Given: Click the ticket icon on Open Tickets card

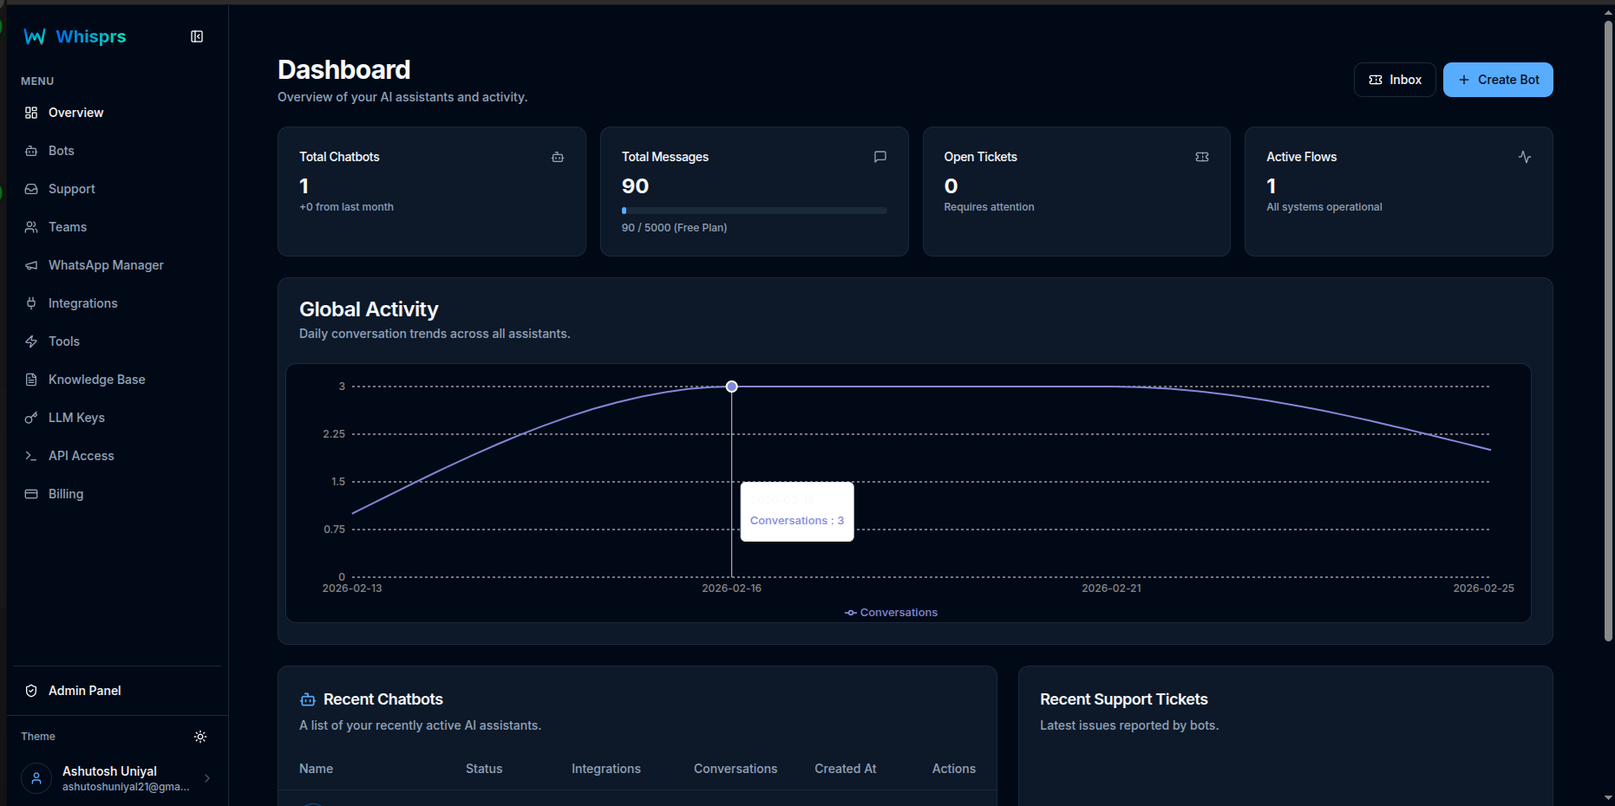Looking at the screenshot, I should [1202, 157].
